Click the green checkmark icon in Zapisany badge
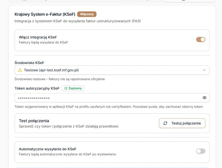Screen dimensions: 222x168 tap(66, 88)
